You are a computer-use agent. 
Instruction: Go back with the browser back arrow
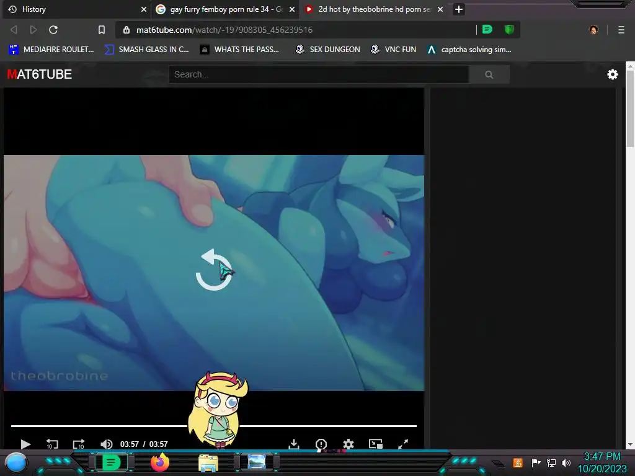coord(14,30)
